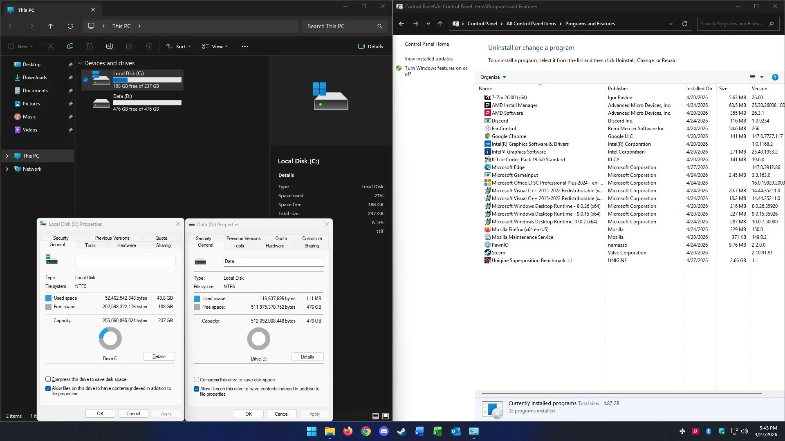Open the View dropdown in File Explorer

215,47
